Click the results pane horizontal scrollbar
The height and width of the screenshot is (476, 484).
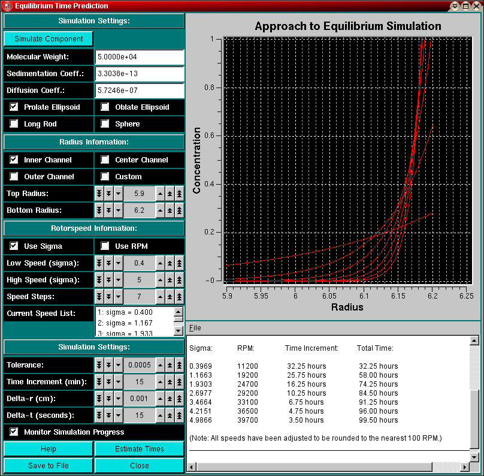tap(311, 466)
